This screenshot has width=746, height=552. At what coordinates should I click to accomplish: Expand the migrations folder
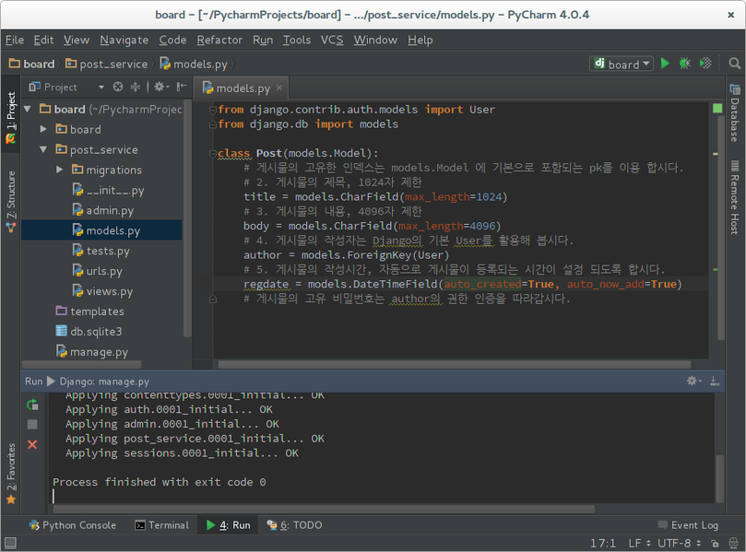tap(59, 170)
